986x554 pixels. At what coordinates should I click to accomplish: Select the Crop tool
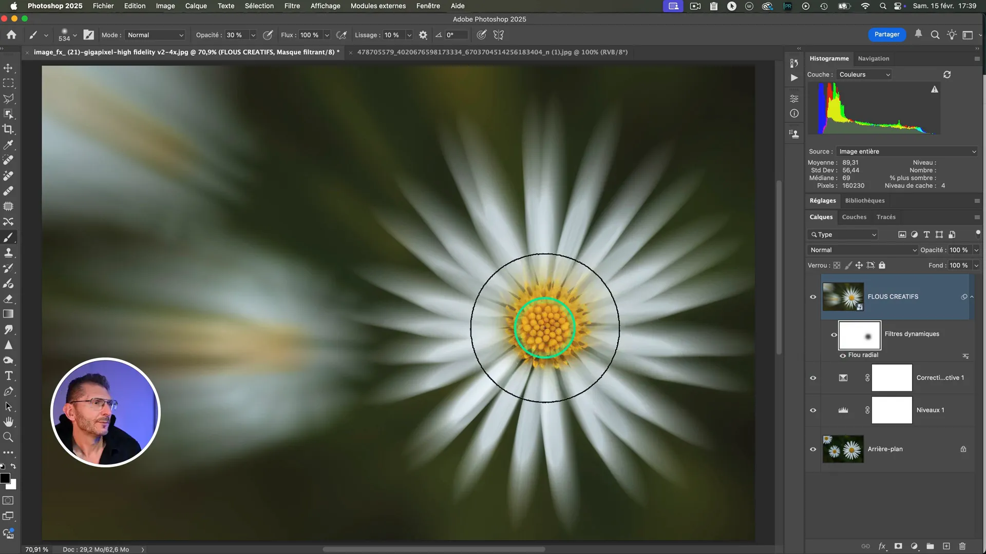[8, 129]
